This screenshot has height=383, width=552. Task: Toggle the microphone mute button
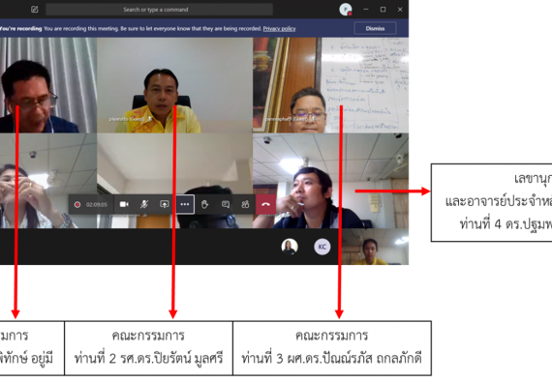point(144,204)
